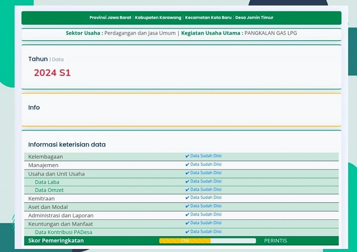Click the Tahun heading
357x252 pixels.
tap(38, 59)
